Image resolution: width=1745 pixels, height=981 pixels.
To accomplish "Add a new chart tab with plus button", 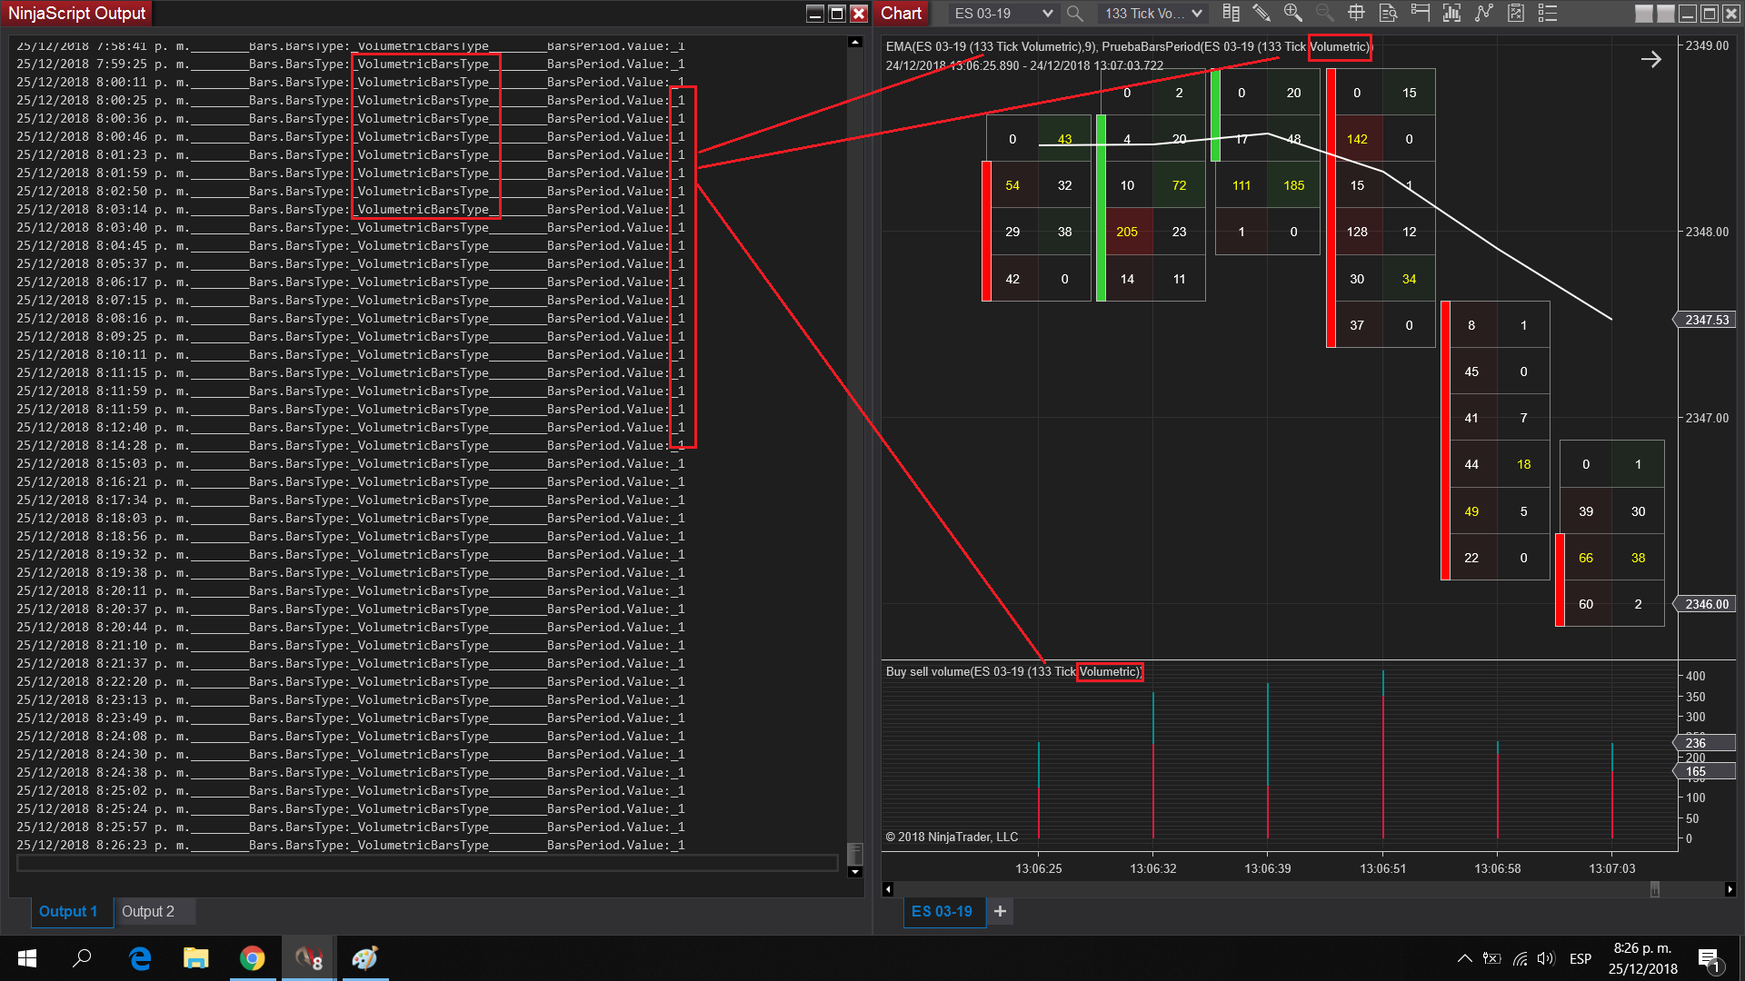I will 1000,911.
